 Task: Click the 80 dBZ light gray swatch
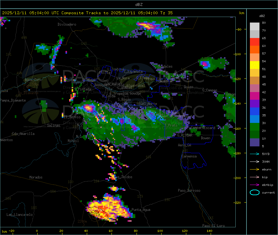coord(255,27)
